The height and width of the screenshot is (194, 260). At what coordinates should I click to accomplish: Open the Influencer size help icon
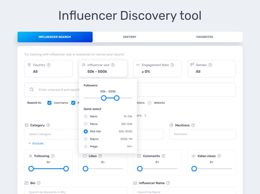pos(113,65)
